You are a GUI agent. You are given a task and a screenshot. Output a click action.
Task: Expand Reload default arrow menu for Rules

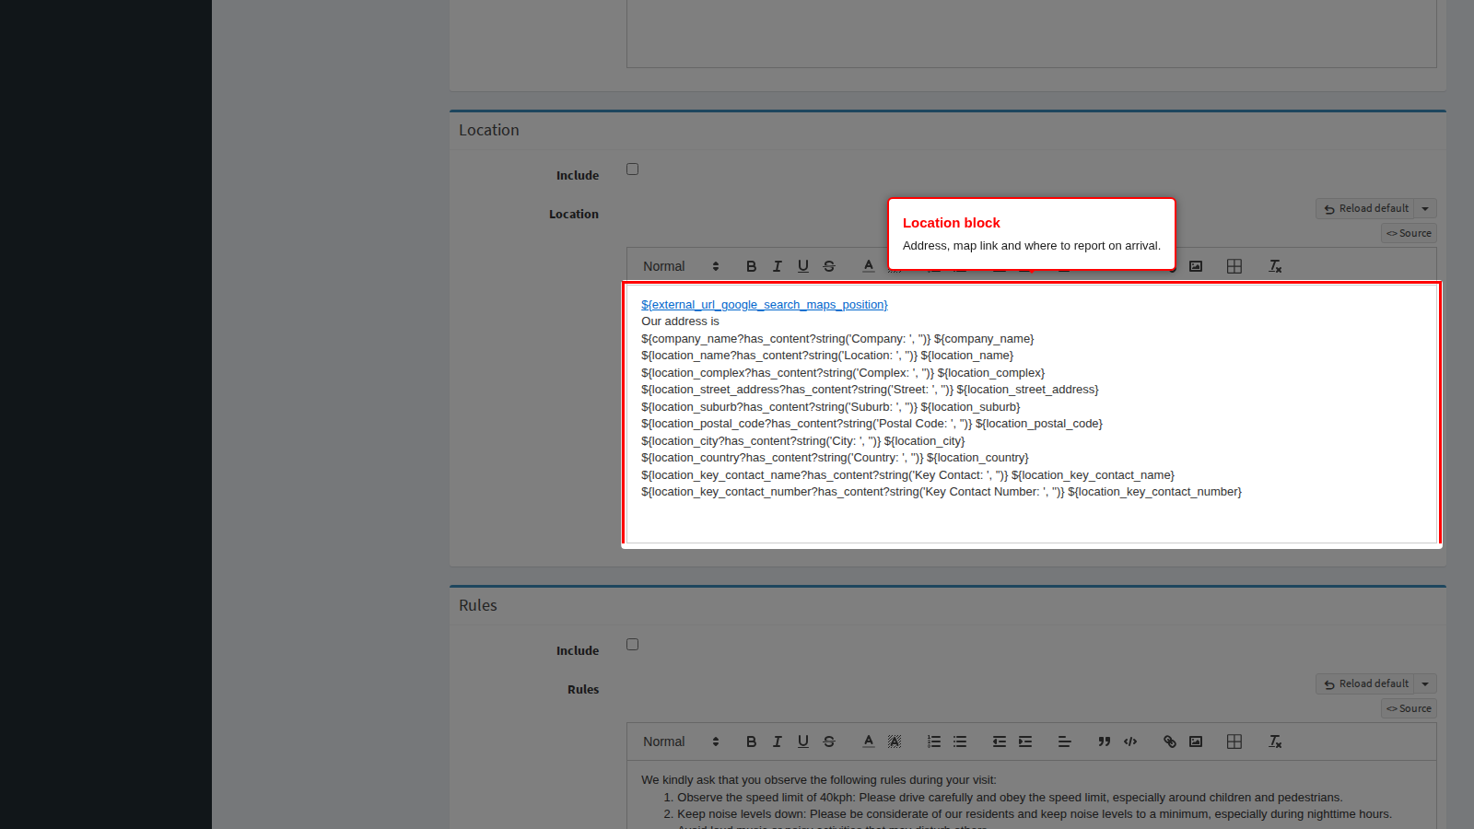click(x=1425, y=684)
